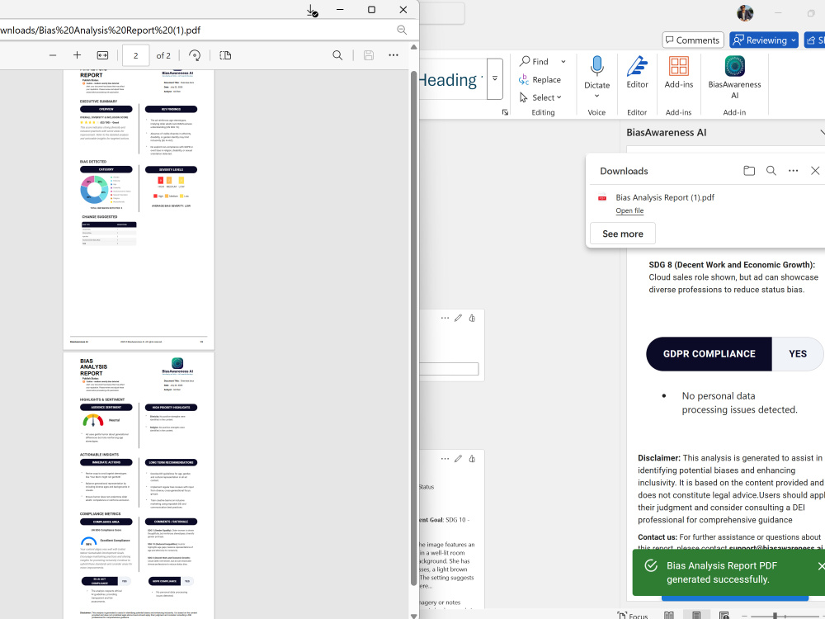Expand the Dictate options arrow
The height and width of the screenshot is (619, 825).
click(596, 97)
